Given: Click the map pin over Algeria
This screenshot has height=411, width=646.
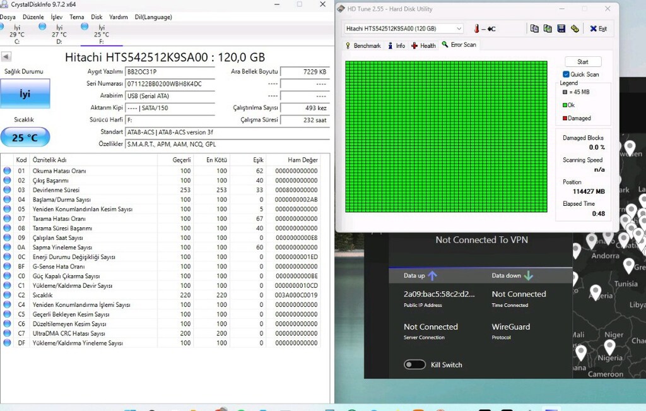Looking at the screenshot, I should [x=595, y=292].
